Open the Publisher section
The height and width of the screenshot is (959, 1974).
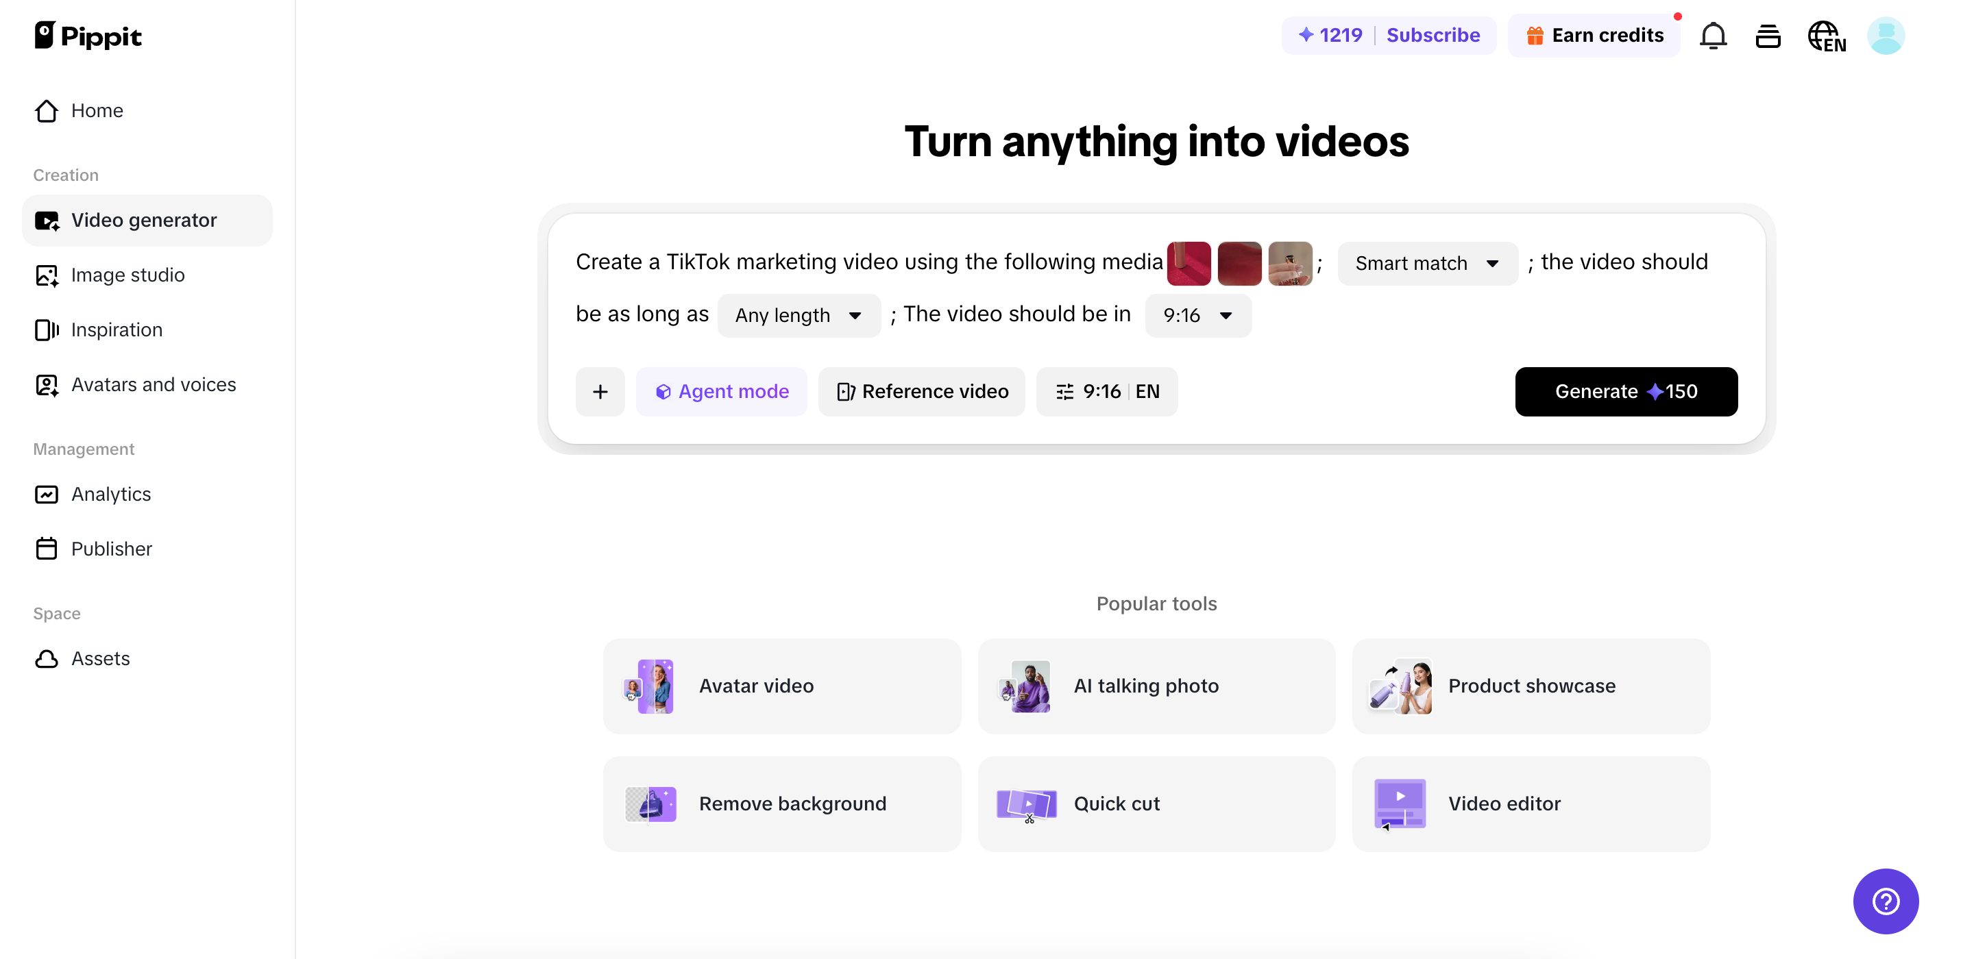click(112, 549)
